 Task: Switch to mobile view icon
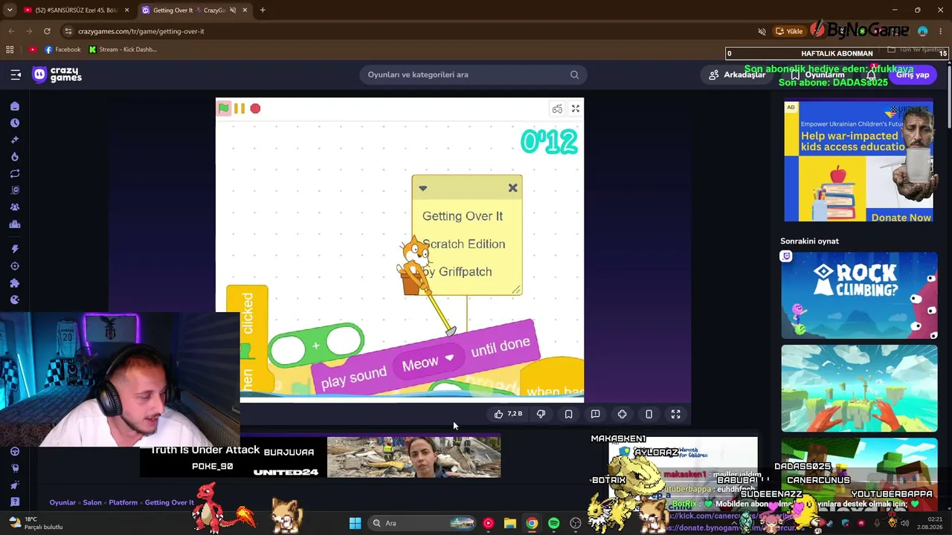pos(649,414)
